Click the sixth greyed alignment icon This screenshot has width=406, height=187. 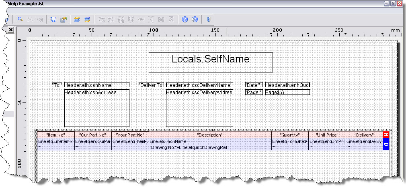tap(151, 19)
